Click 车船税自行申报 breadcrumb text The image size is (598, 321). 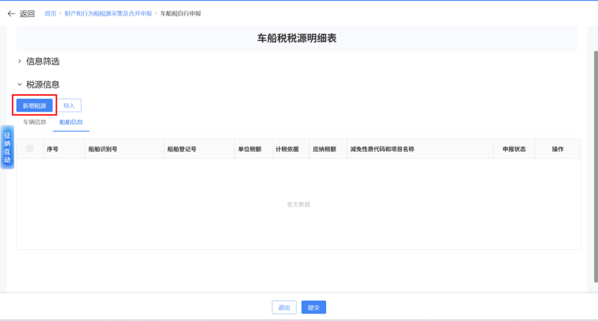click(x=181, y=13)
